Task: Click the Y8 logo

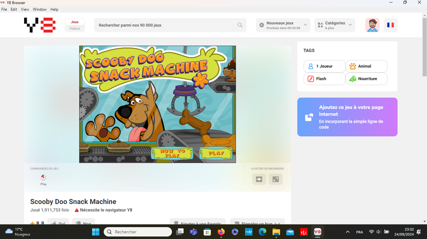Action: (40, 25)
